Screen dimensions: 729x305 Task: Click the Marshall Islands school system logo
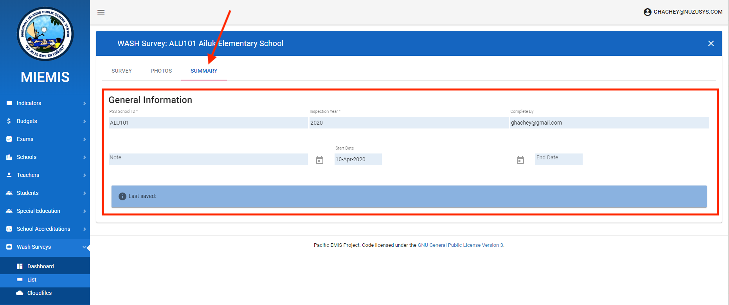[x=45, y=34]
